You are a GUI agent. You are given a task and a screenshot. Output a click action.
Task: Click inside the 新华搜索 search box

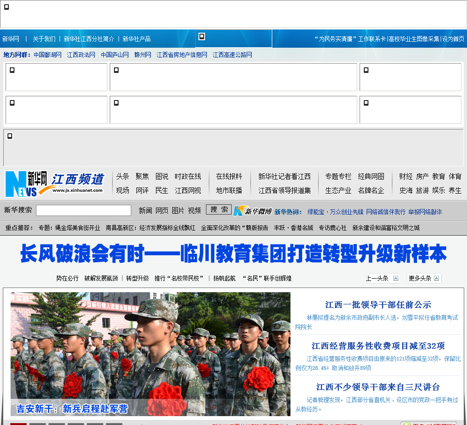click(84, 210)
